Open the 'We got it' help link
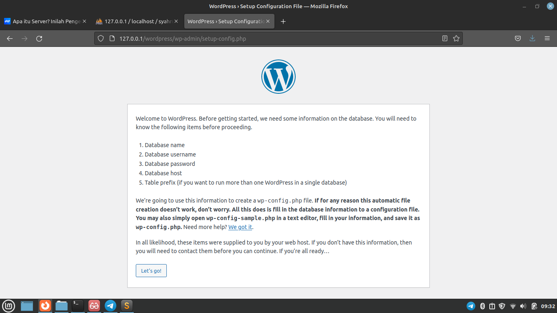This screenshot has height=313, width=557. (240, 227)
